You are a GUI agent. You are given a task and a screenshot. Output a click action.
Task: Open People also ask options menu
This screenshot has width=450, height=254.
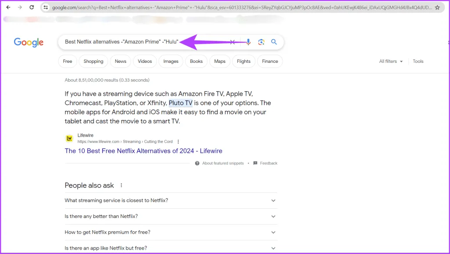(x=121, y=185)
